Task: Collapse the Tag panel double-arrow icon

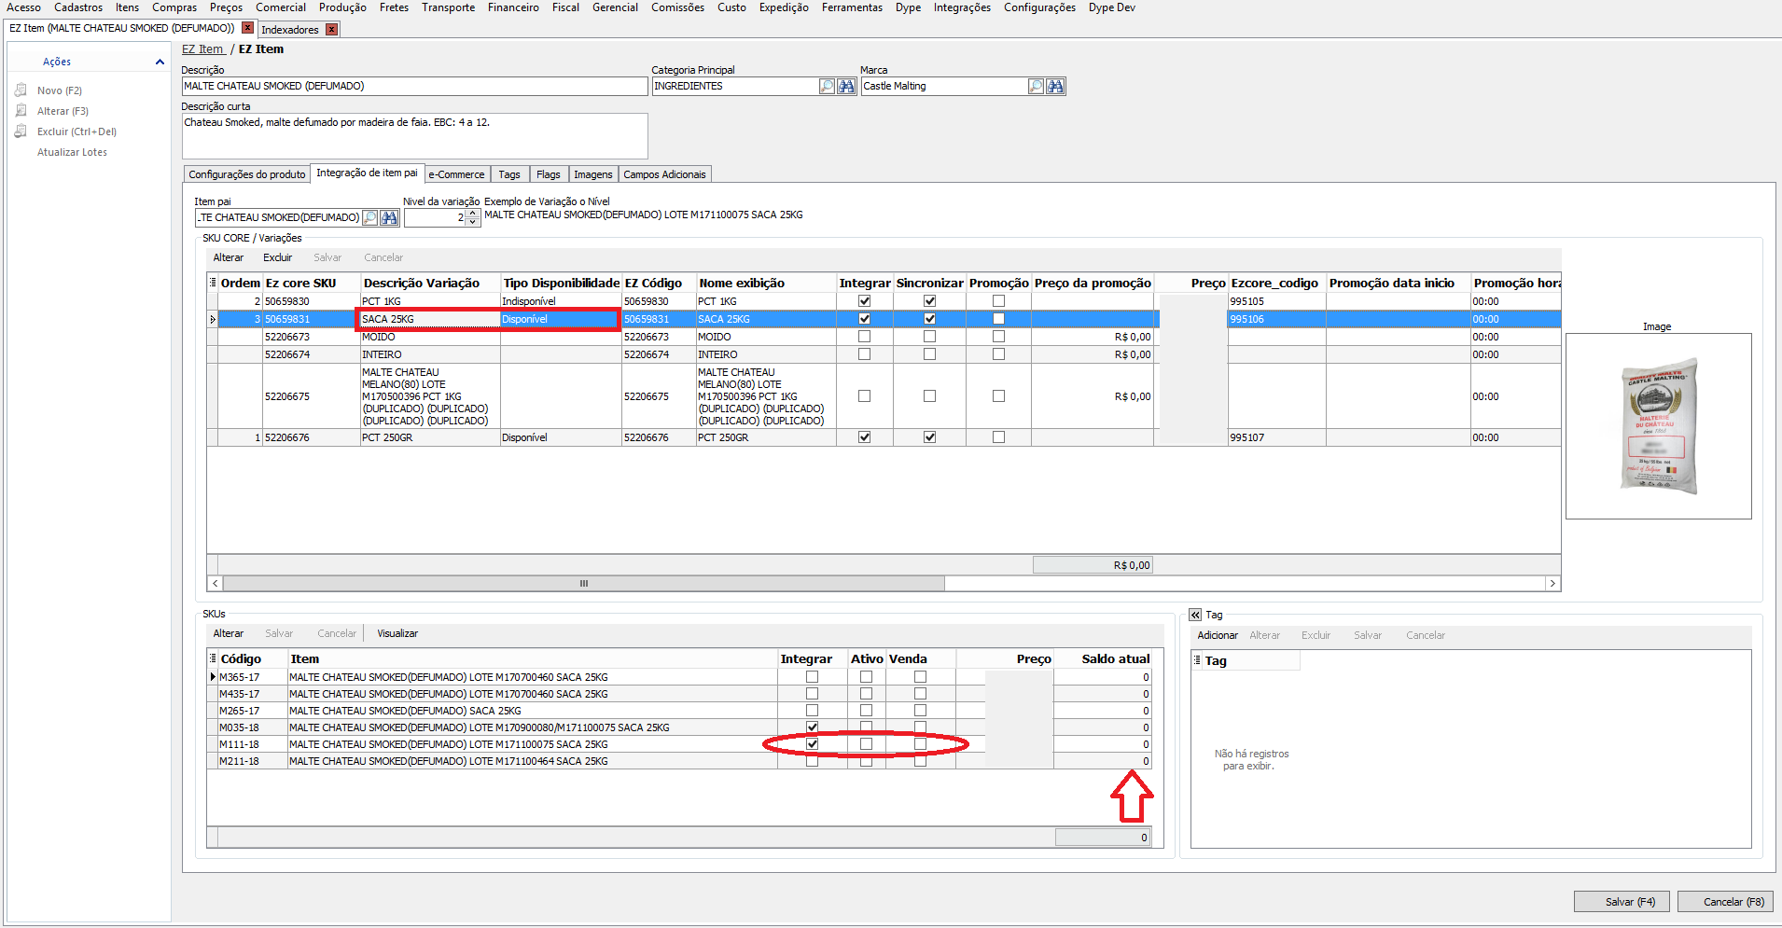Action: tap(1195, 616)
